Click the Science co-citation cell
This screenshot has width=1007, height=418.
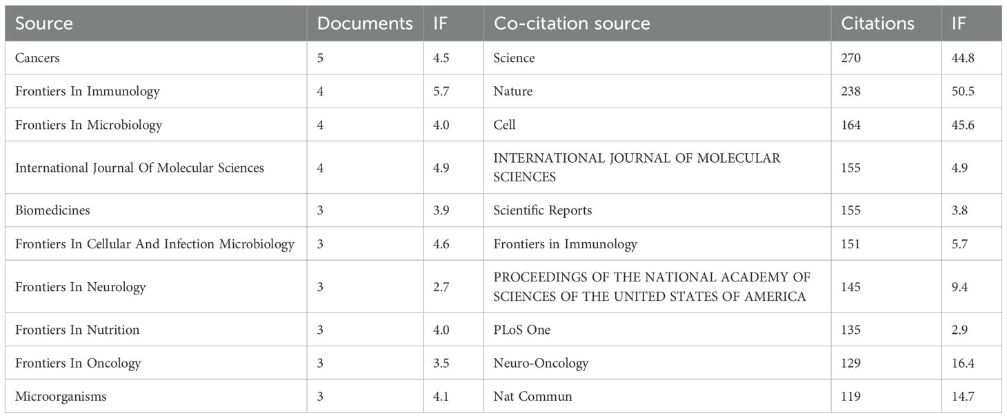pyautogui.click(x=514, y=58)
